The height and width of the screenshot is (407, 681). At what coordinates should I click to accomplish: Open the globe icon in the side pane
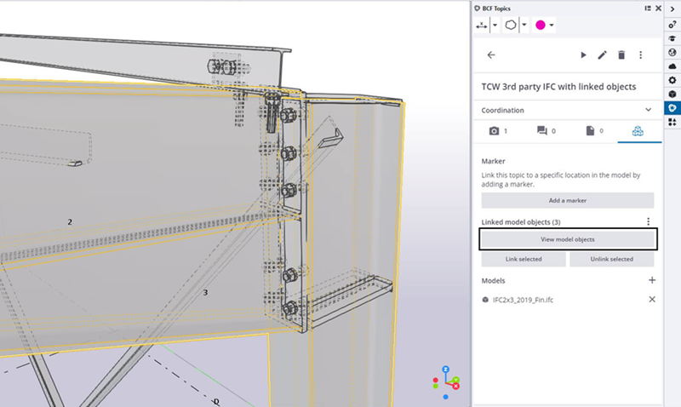coord(672,52)
